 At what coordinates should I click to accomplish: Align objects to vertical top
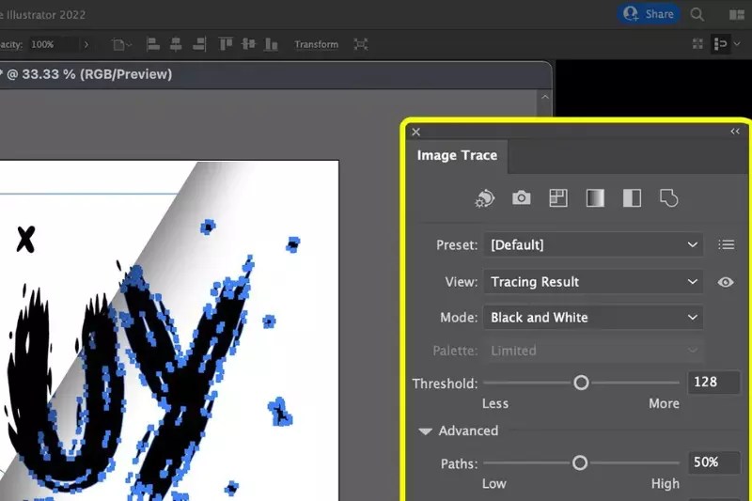(x=226, y=44)
